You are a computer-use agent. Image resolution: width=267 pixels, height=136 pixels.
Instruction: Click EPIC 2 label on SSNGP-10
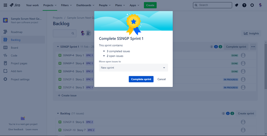(x=91, y=130)
